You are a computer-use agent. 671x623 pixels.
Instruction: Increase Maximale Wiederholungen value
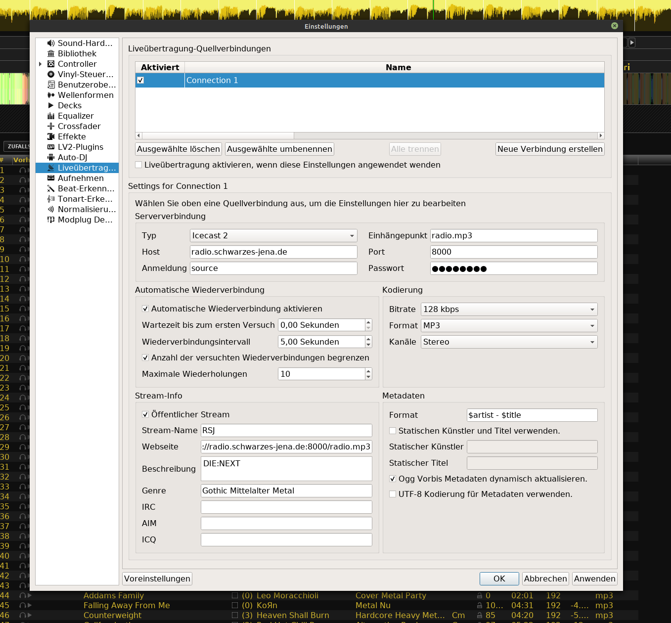(x=368, y=371)
